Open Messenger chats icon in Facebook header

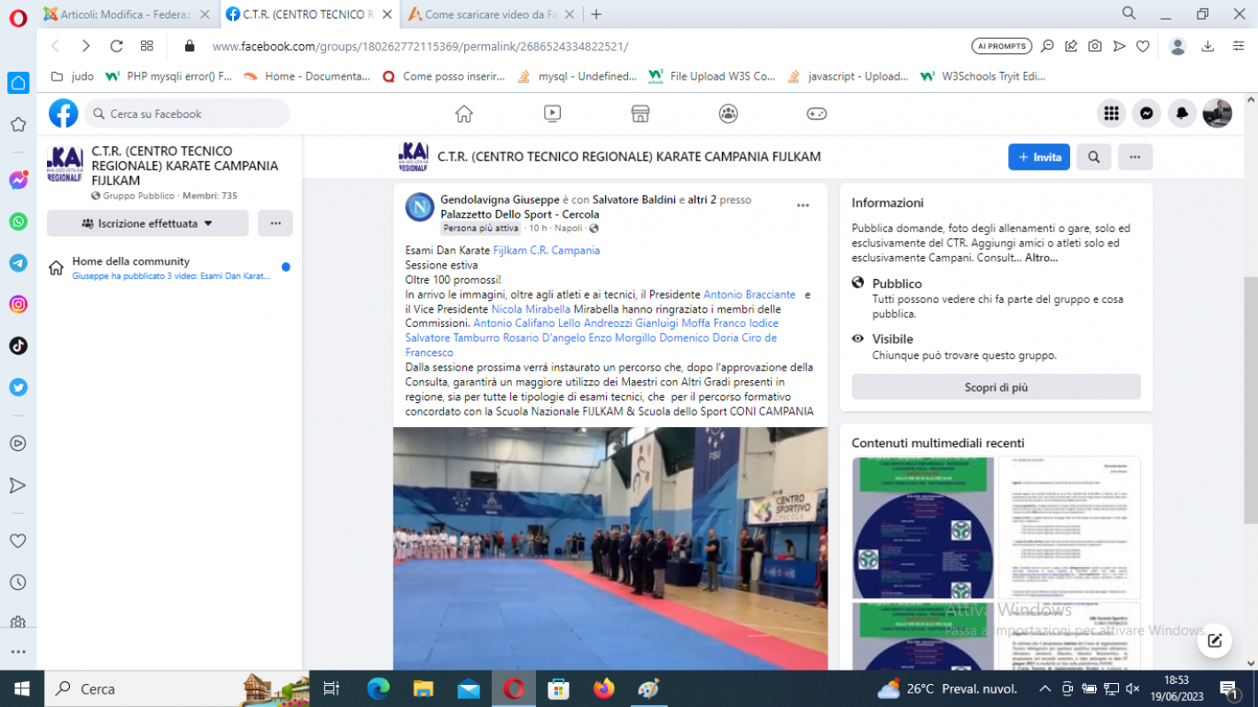(1146, 113)
